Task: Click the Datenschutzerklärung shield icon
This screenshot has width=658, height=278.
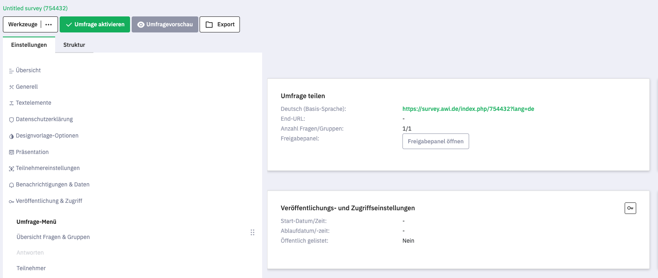Action: pos(12,120)
